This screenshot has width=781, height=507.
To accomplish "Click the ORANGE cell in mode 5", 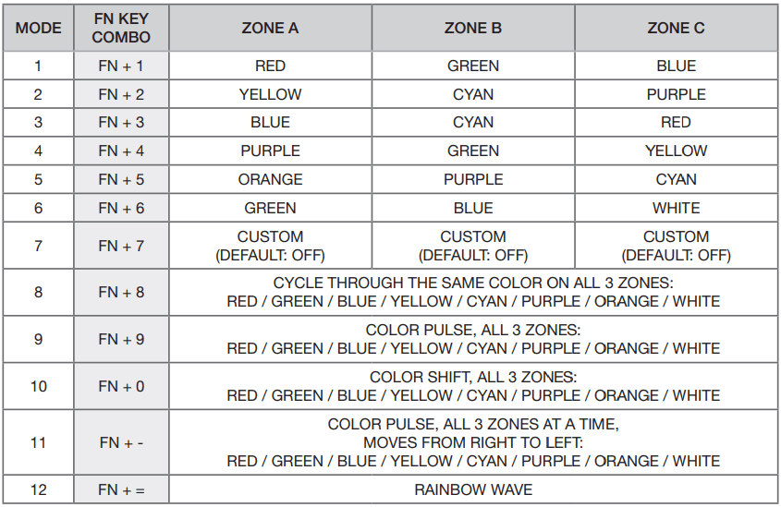I will (270, 179).
